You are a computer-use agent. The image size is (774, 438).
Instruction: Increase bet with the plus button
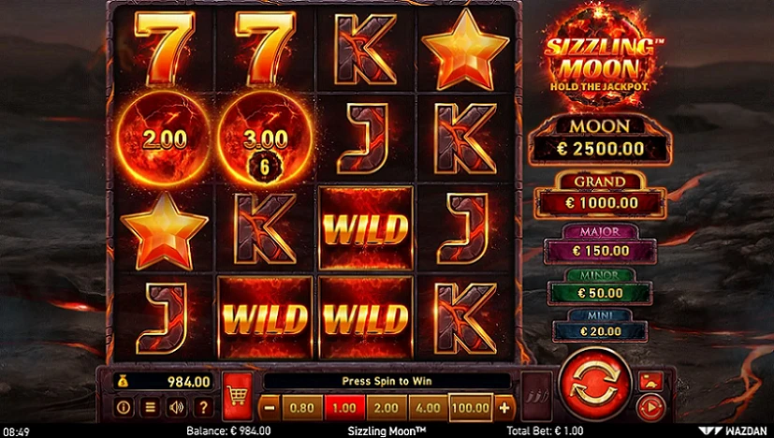click(x=504, y=408)
